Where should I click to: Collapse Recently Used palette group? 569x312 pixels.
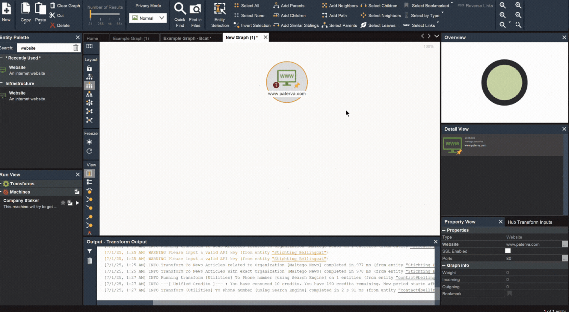[x=2, y=58]
